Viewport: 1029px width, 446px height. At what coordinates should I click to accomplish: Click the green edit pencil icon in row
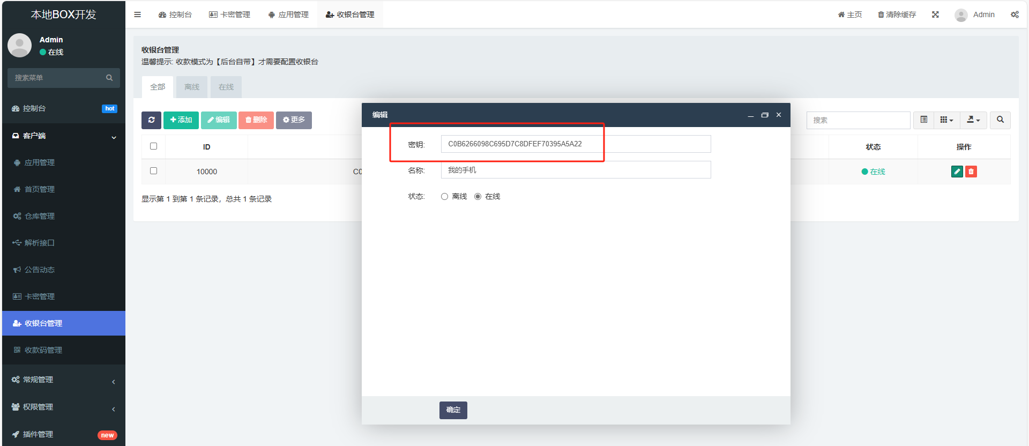957,172
